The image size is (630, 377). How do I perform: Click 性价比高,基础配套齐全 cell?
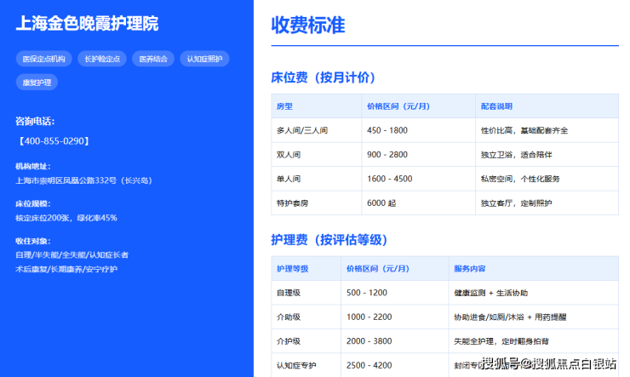point(547,130)
